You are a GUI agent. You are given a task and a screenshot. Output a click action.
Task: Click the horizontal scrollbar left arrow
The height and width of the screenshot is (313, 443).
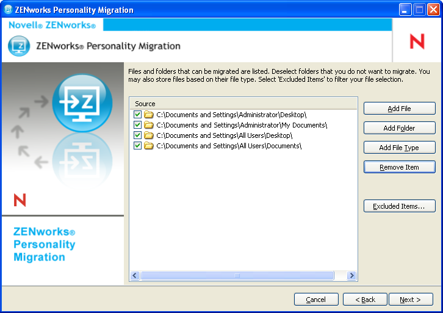(135, 275)
